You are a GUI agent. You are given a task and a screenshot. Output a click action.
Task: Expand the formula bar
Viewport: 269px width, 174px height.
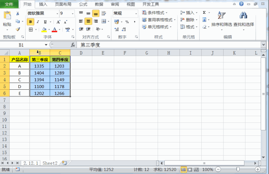click(264, 45)
